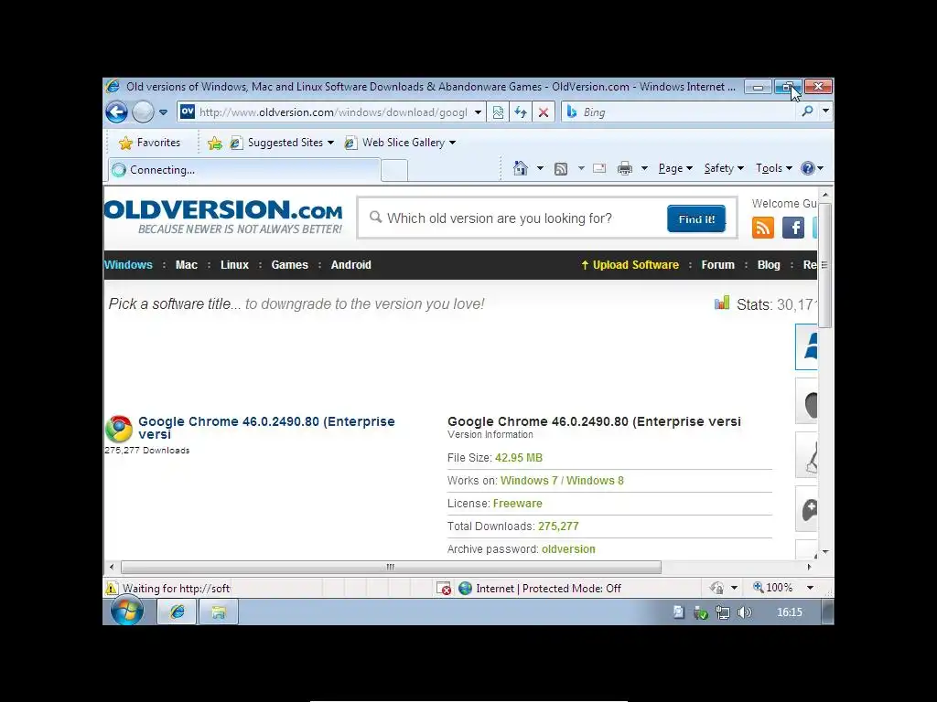Click the Upload Software link

(630, 265)
